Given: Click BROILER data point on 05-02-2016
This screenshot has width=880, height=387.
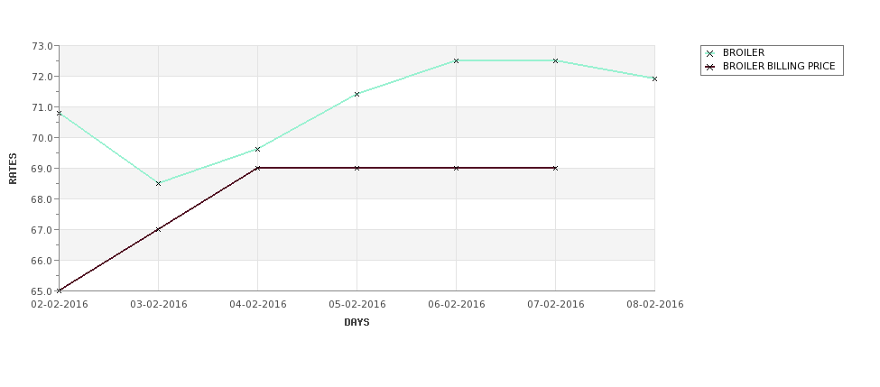Looking at the screenshot, I should click(357, 94).
